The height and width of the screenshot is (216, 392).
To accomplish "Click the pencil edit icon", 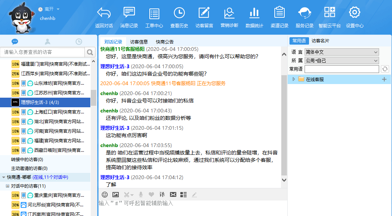I will click(194, 195).
